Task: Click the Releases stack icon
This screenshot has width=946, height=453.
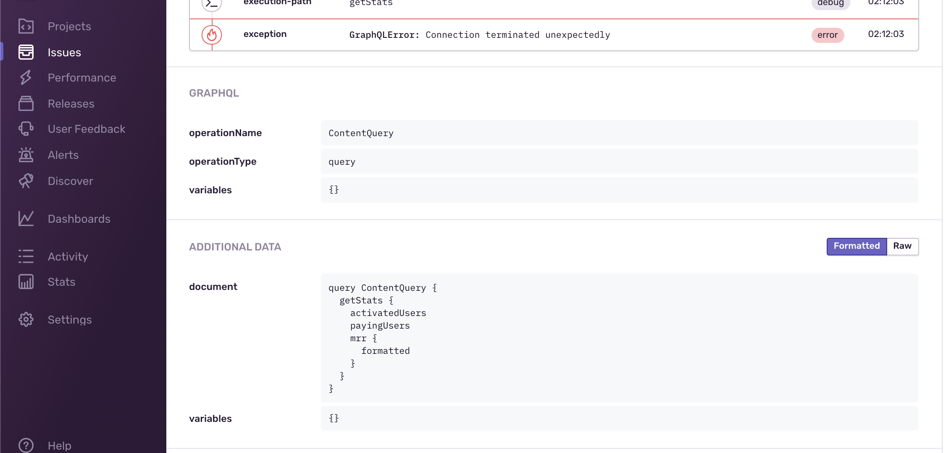Action: 26,103
